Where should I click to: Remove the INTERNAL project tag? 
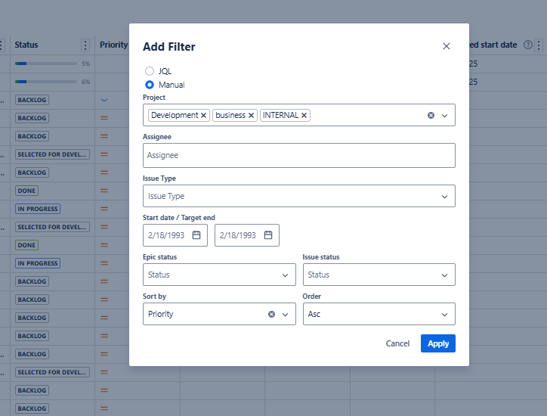coord(304,116)
